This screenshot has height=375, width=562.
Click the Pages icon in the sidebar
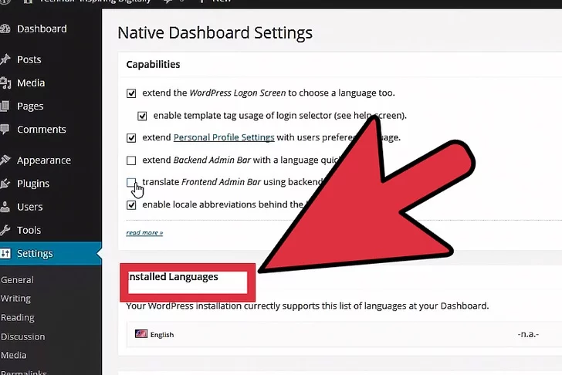click(5, 106)
